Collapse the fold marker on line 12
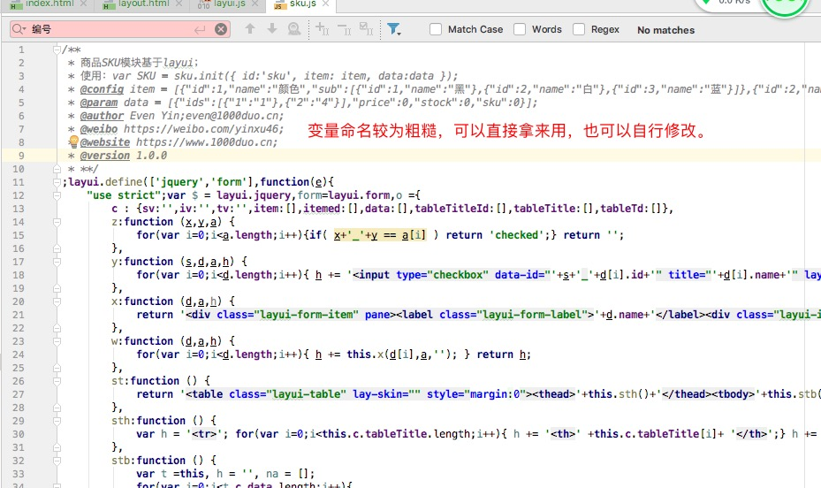This screenshot has width=821, height=488. (57, 195)
